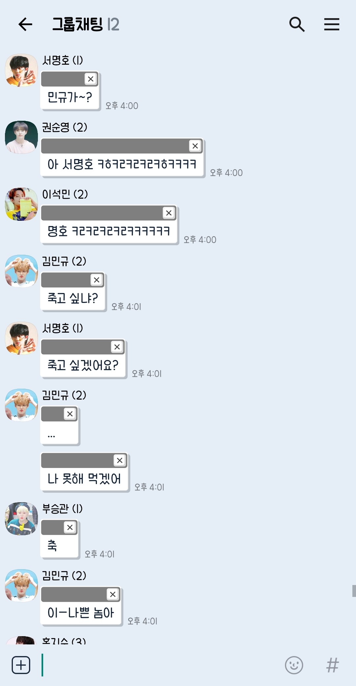Dismiss the 축 message bubble

tap(70, 527)
